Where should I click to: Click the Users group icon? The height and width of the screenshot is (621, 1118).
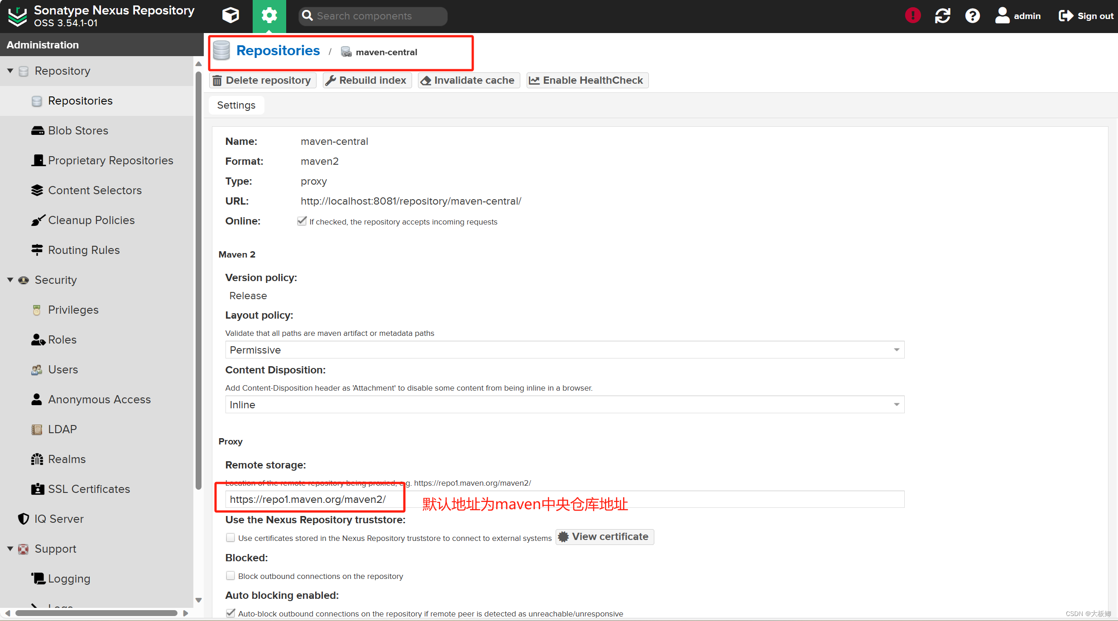[37, 369]
